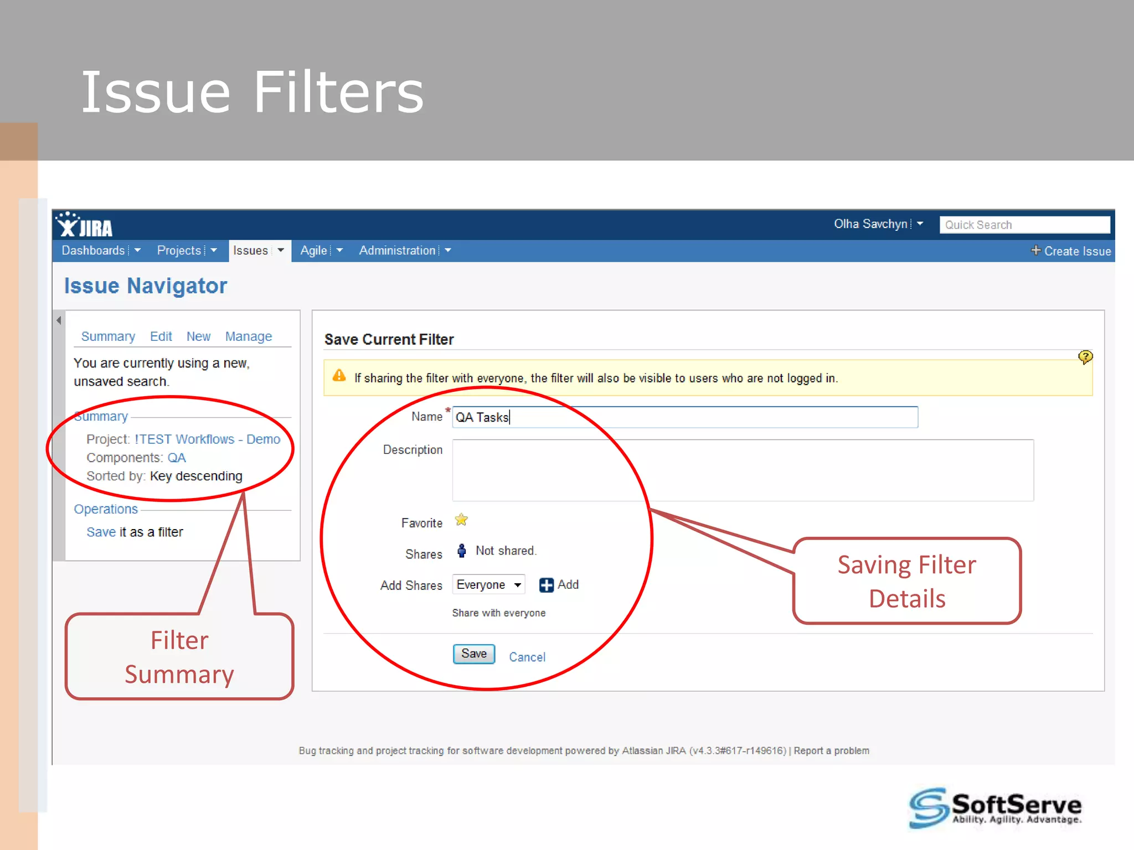Collapse the left panel with arrow
This screenshot has width=1134, height=850.
pos(59,320)
